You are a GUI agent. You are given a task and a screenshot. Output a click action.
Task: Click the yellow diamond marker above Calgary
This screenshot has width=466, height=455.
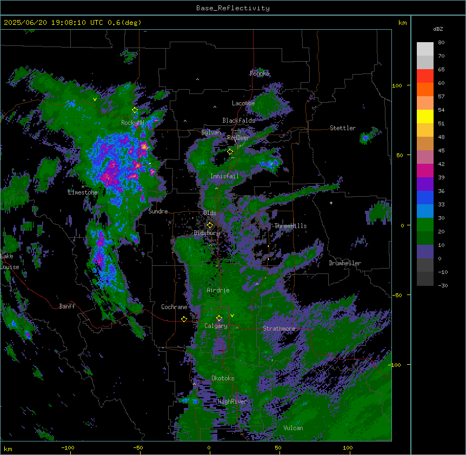pyautogui.click(x=219, y=318)
